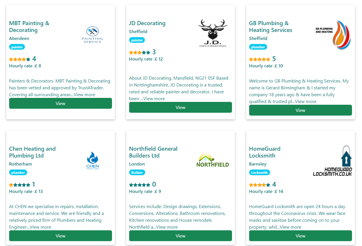Image resolution: width=362 pixels, height=246 pixels.
Task: Click the JD Decorating stag logo
Action: click(x=213, y=32)
